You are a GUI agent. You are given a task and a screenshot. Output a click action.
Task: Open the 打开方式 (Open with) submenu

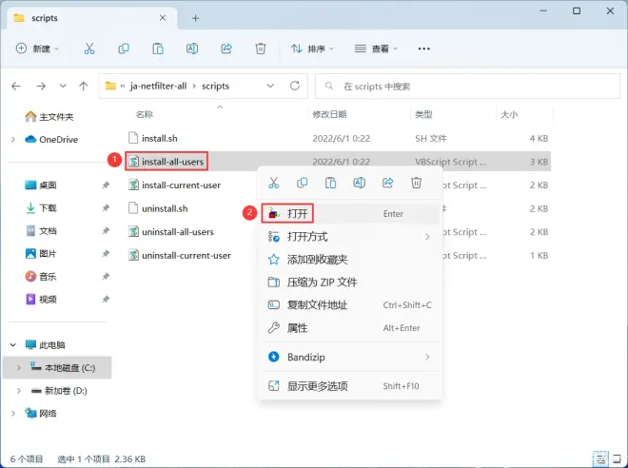[350, 237]
